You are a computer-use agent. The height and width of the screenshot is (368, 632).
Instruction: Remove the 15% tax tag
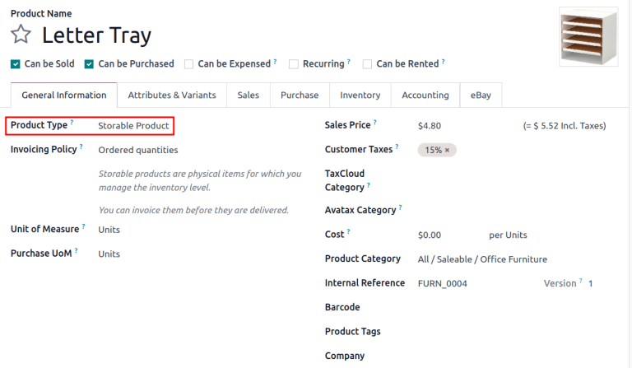coord(446,151)
